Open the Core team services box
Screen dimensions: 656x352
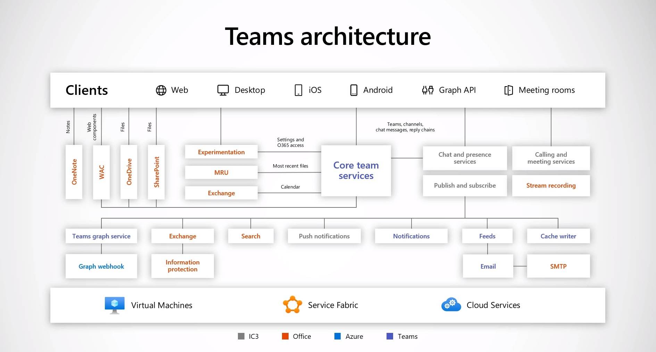(356, 171)
